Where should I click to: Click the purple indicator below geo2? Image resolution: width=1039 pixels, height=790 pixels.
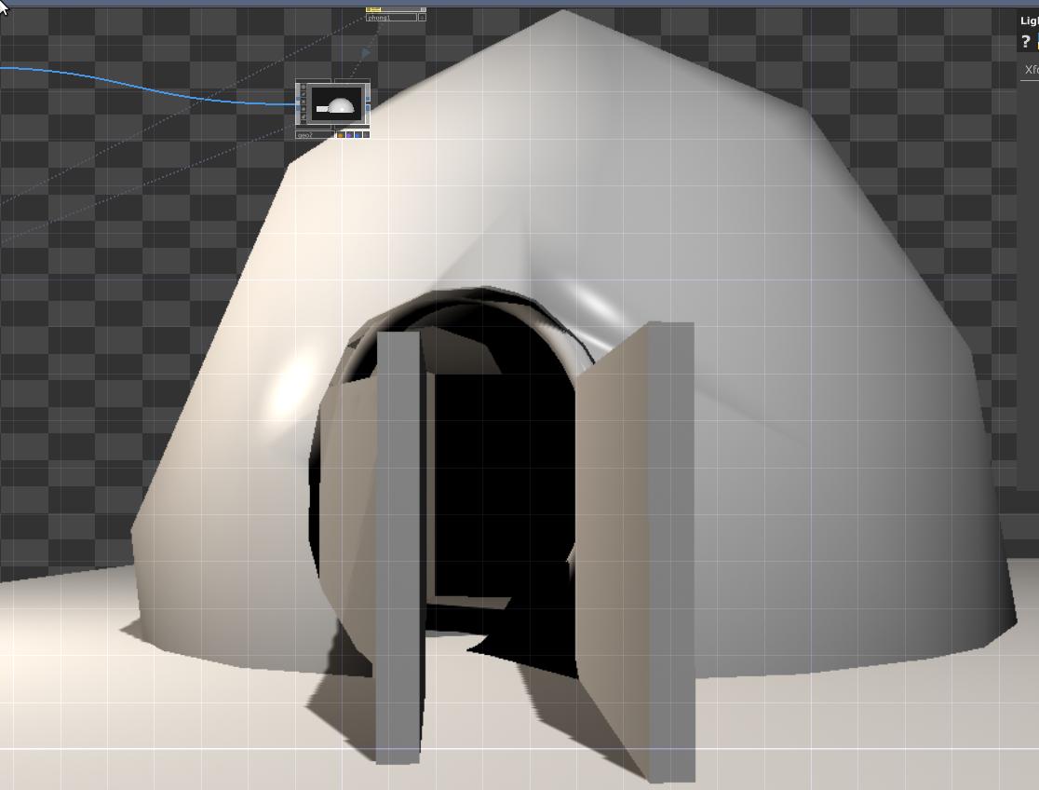pos(349,135)
